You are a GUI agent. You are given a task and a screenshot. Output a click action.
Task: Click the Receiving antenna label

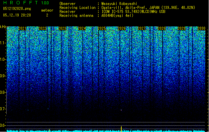[76, 16]
